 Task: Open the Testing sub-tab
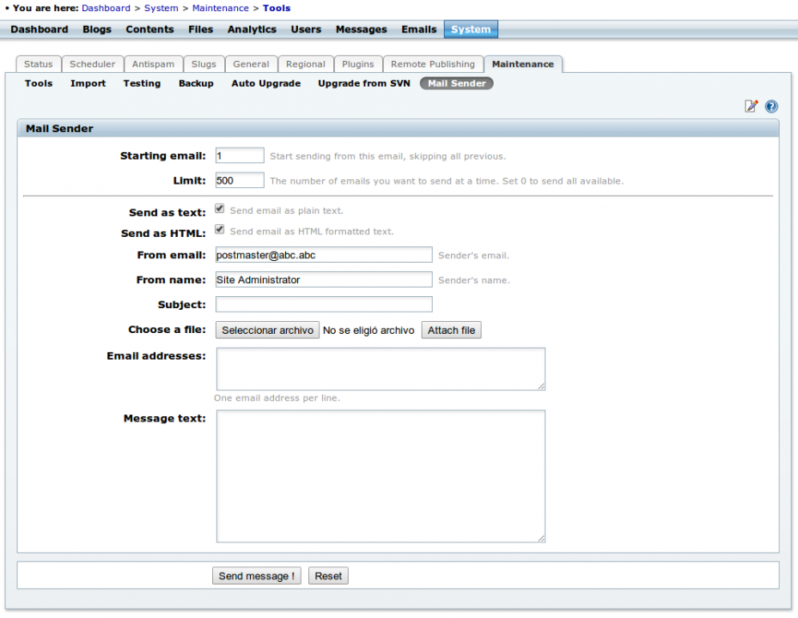[x=142, y=83]
